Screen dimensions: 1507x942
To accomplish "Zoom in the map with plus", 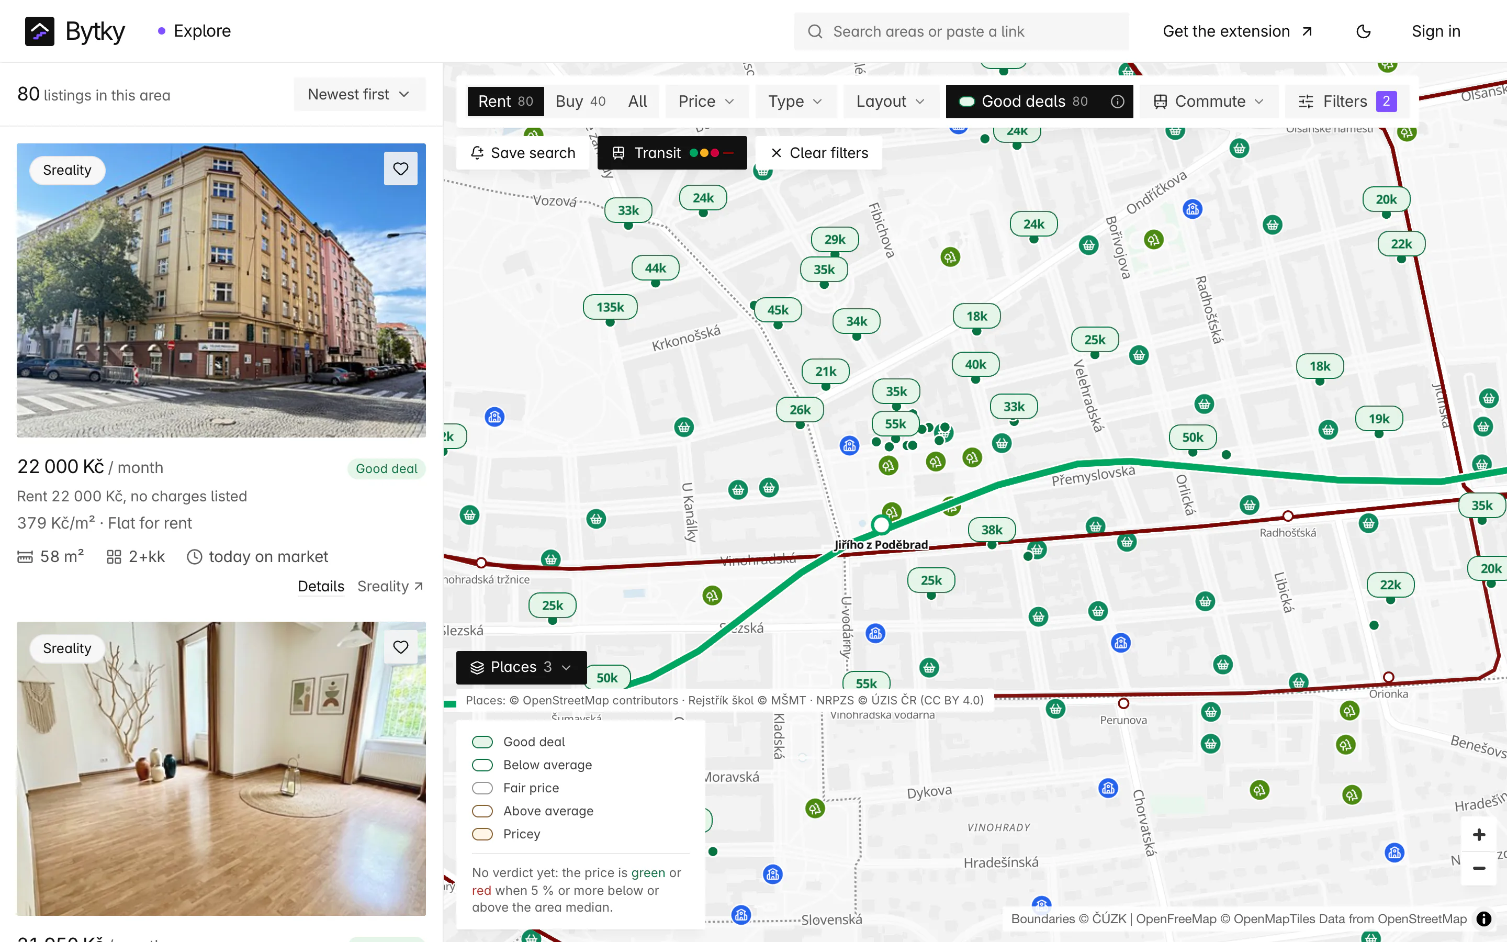I will 1479,835.
